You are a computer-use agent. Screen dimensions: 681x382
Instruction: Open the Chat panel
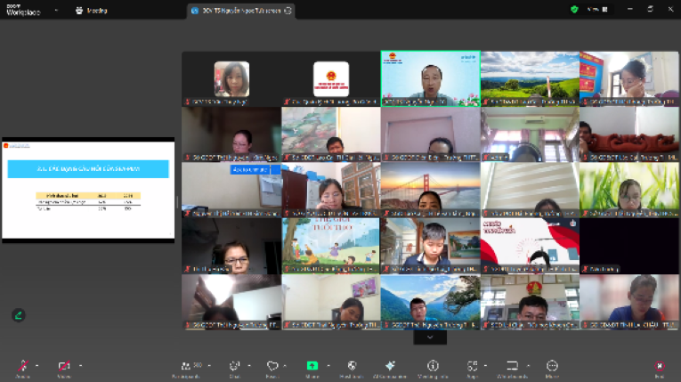click(234, 366)
